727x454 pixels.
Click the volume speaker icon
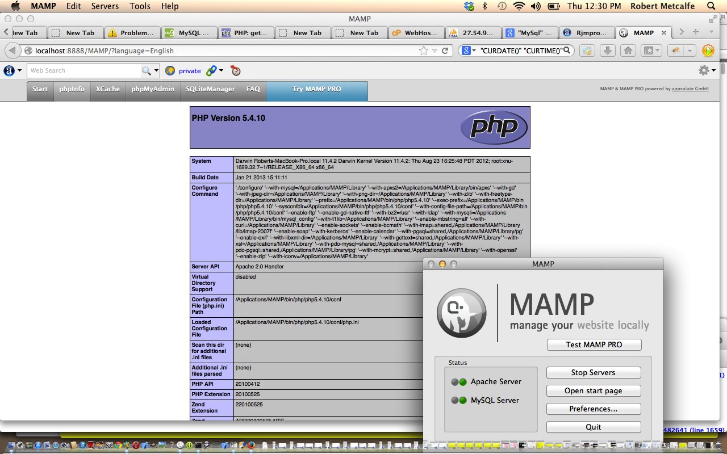[535, 6]
